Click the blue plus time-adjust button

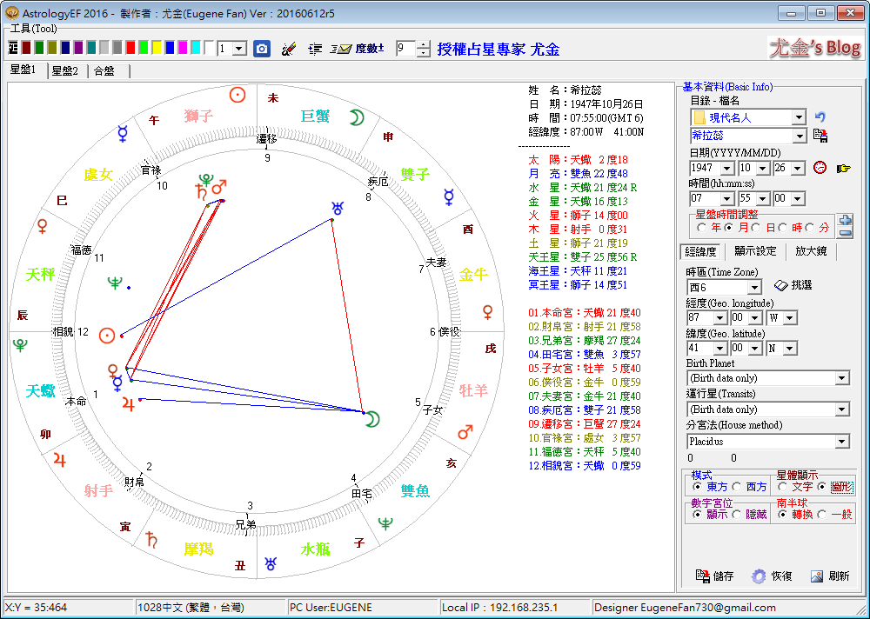coord(845,221)
